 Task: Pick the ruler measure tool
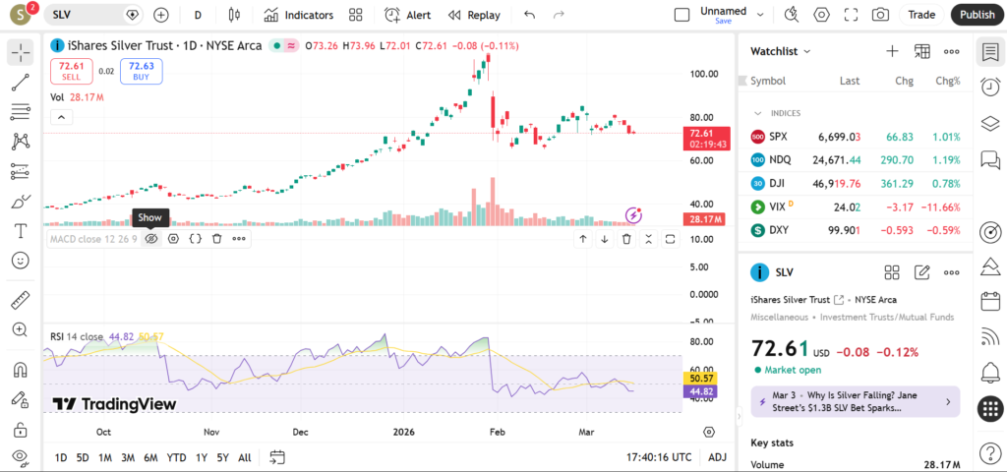(20, 300)
